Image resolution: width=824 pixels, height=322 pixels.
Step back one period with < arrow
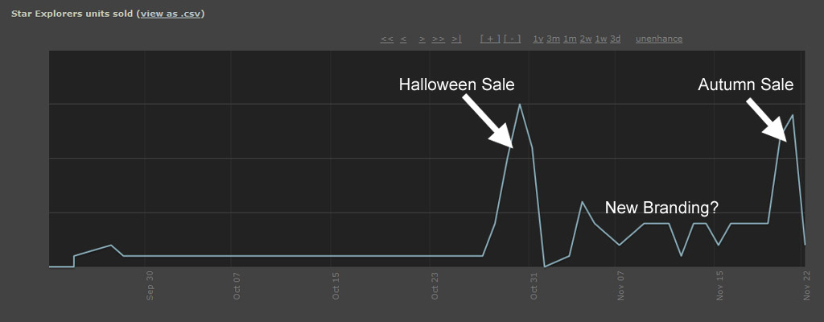(x=403, y=39)
